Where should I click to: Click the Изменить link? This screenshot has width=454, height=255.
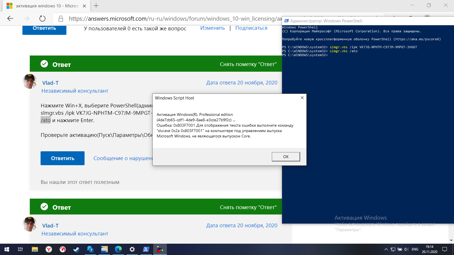point(213,28)
